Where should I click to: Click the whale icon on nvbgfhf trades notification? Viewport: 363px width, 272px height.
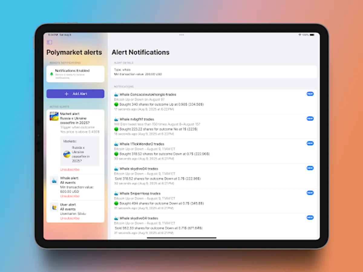click(x=116, y=119)
